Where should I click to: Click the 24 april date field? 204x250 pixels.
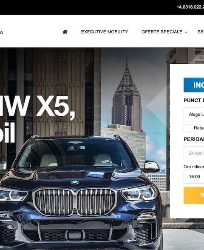pos(194,153)
